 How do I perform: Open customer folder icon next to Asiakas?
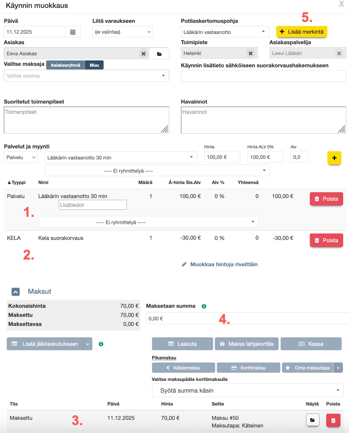click(159, 54)
